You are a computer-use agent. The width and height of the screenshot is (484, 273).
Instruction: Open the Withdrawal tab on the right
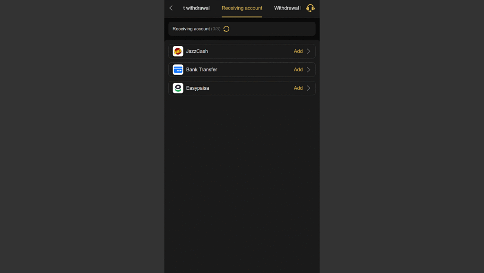tap(288, 8)
